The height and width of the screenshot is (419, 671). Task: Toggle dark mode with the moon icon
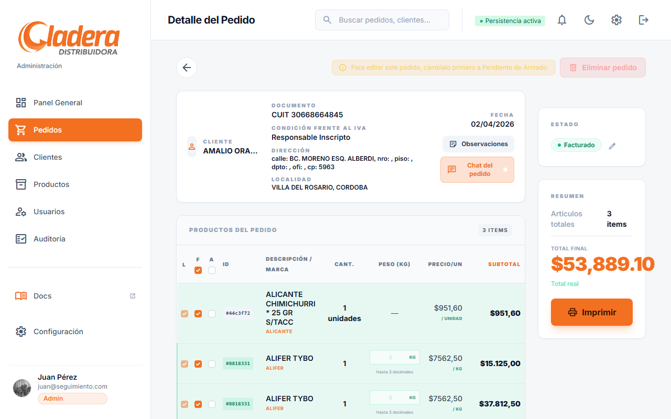[x=589, y=19]
